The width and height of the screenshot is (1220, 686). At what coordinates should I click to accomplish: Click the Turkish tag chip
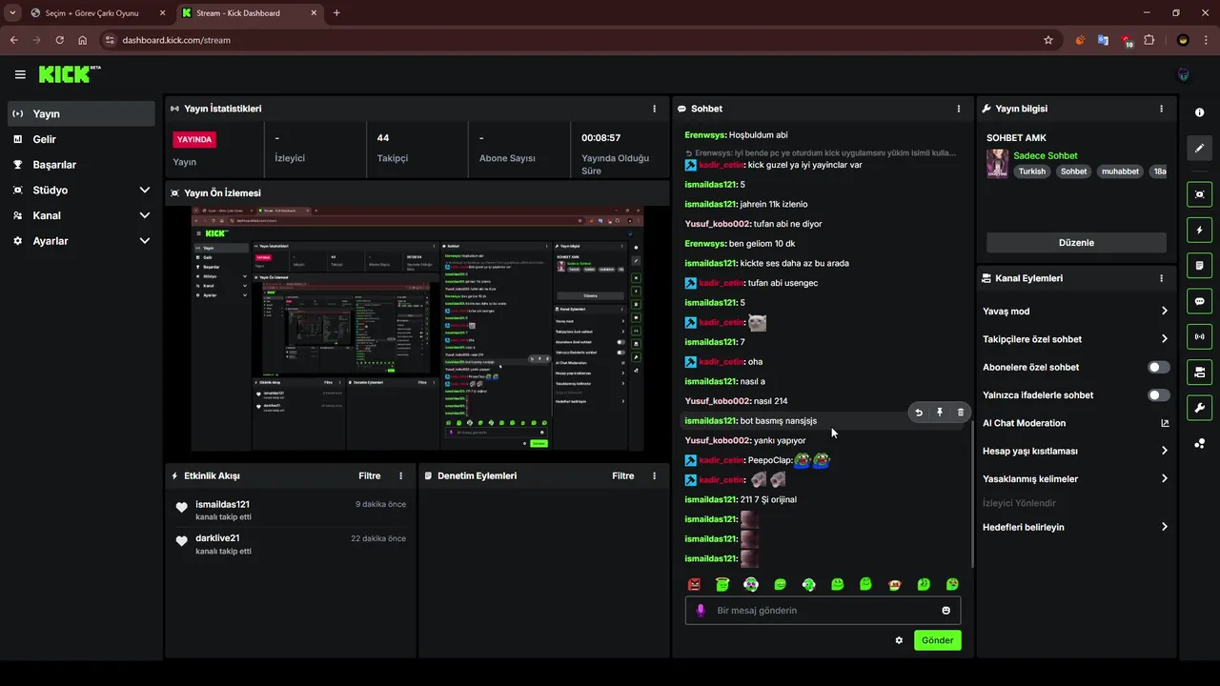pyautogui.click(x=1032, y=171)
